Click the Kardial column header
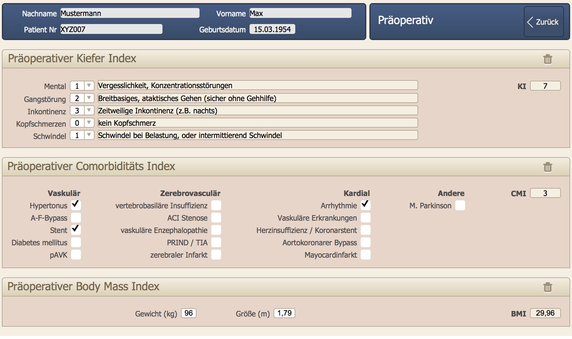572x339 pixels. (357, 193)
